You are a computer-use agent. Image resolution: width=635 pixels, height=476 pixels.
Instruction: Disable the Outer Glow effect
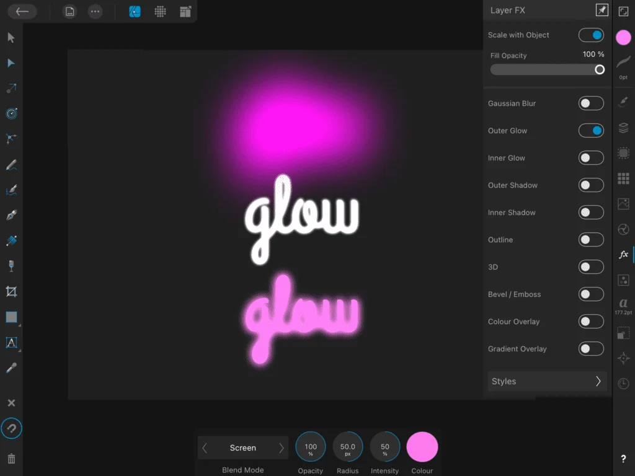coord(590,131)
